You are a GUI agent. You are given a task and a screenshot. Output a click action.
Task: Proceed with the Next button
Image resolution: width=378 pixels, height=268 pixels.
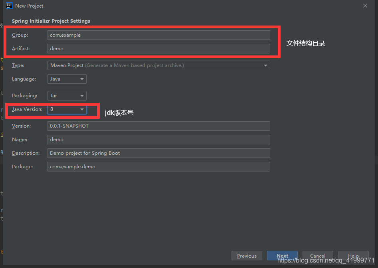282,256
